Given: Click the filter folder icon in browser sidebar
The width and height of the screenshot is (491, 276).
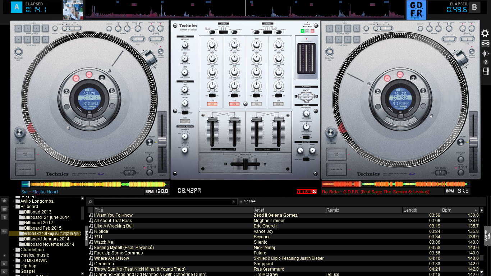Looking at the screenshot, I should pos(4,217).
